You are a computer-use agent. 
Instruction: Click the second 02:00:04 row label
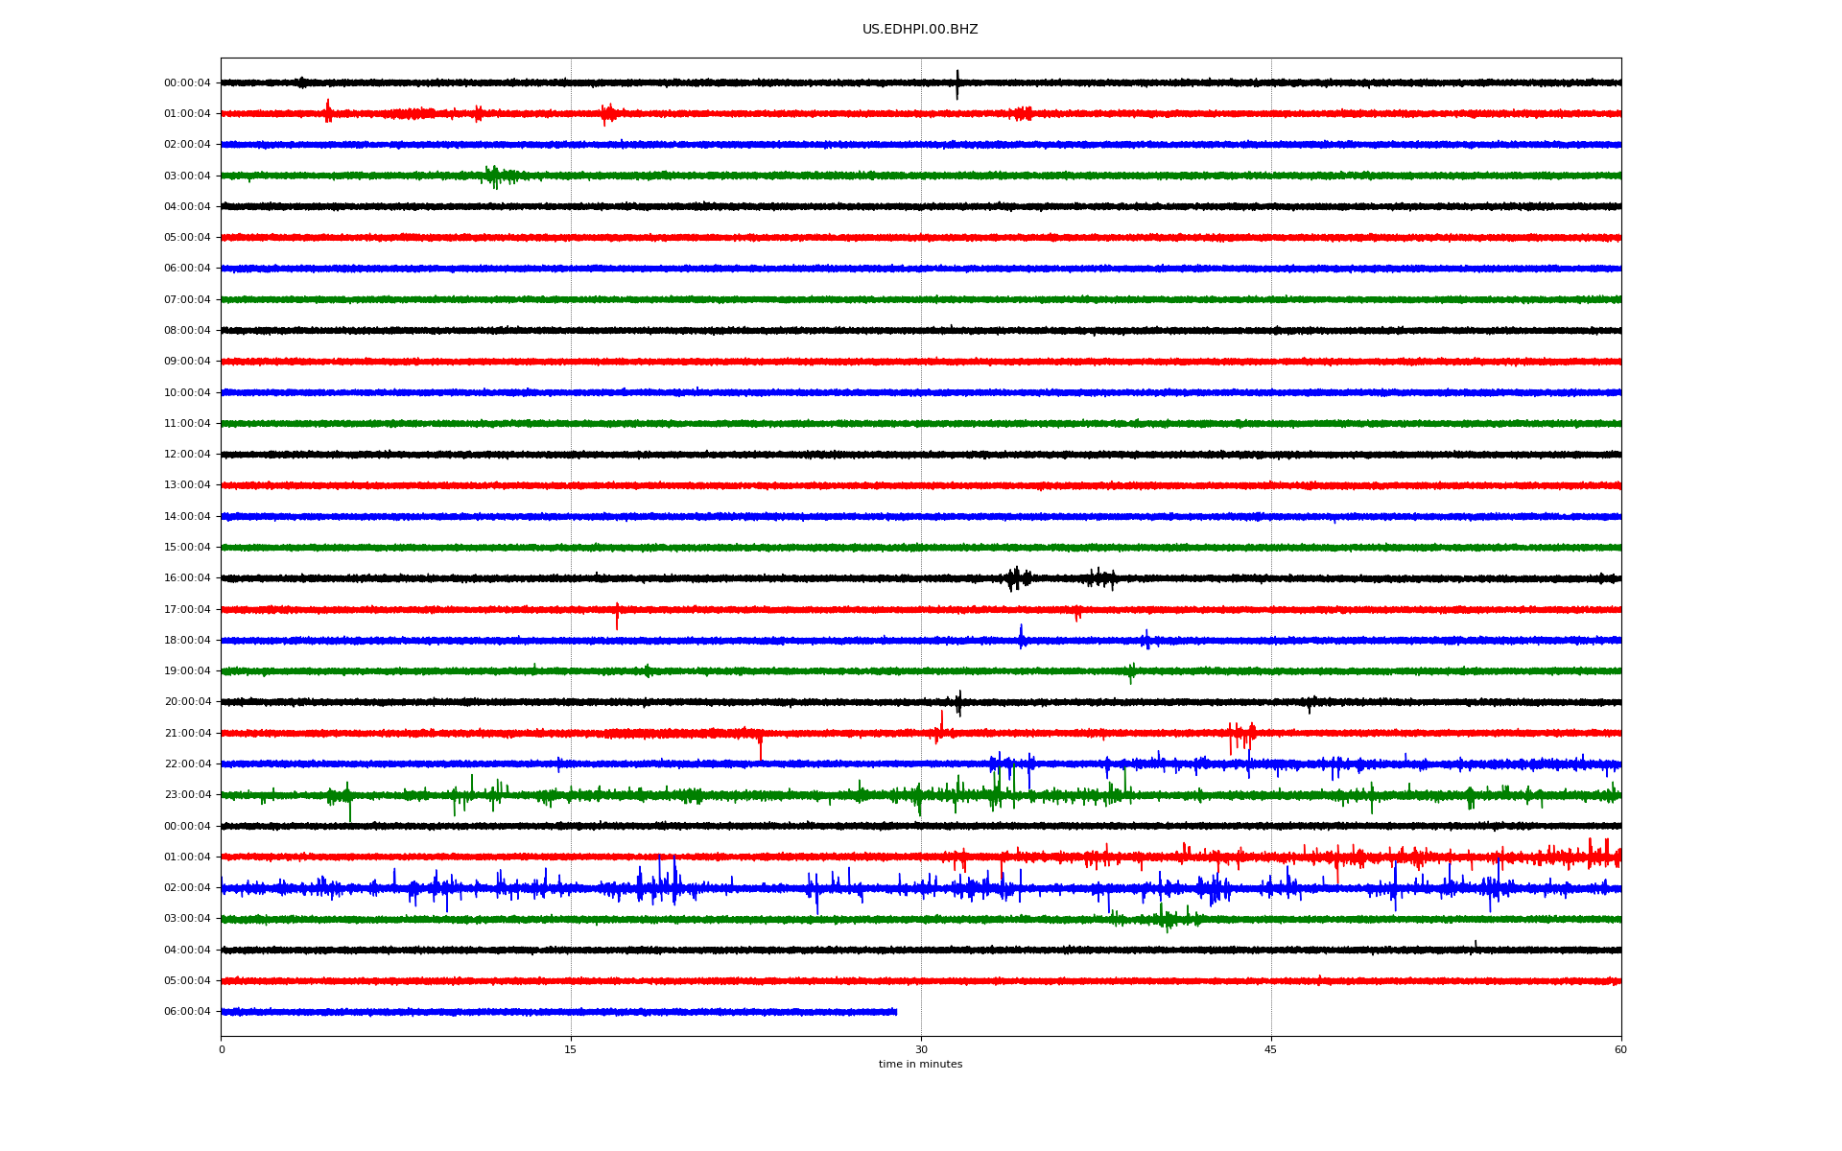[x=187, y=888]
